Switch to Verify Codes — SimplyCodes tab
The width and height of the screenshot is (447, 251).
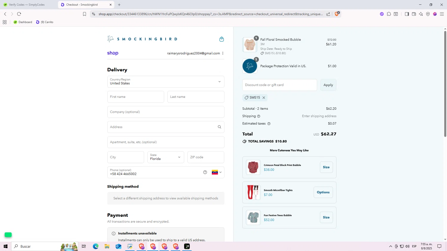click(27, 5)
